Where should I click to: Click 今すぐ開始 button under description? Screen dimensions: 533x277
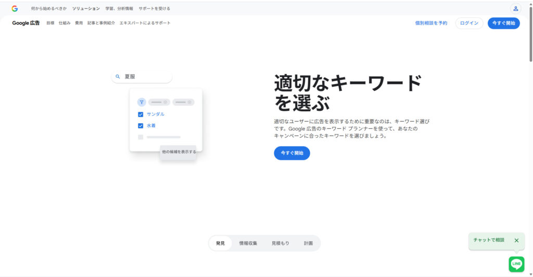292,153
